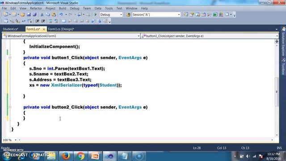Click the Add New Item toolbar icon

[14, 14]
